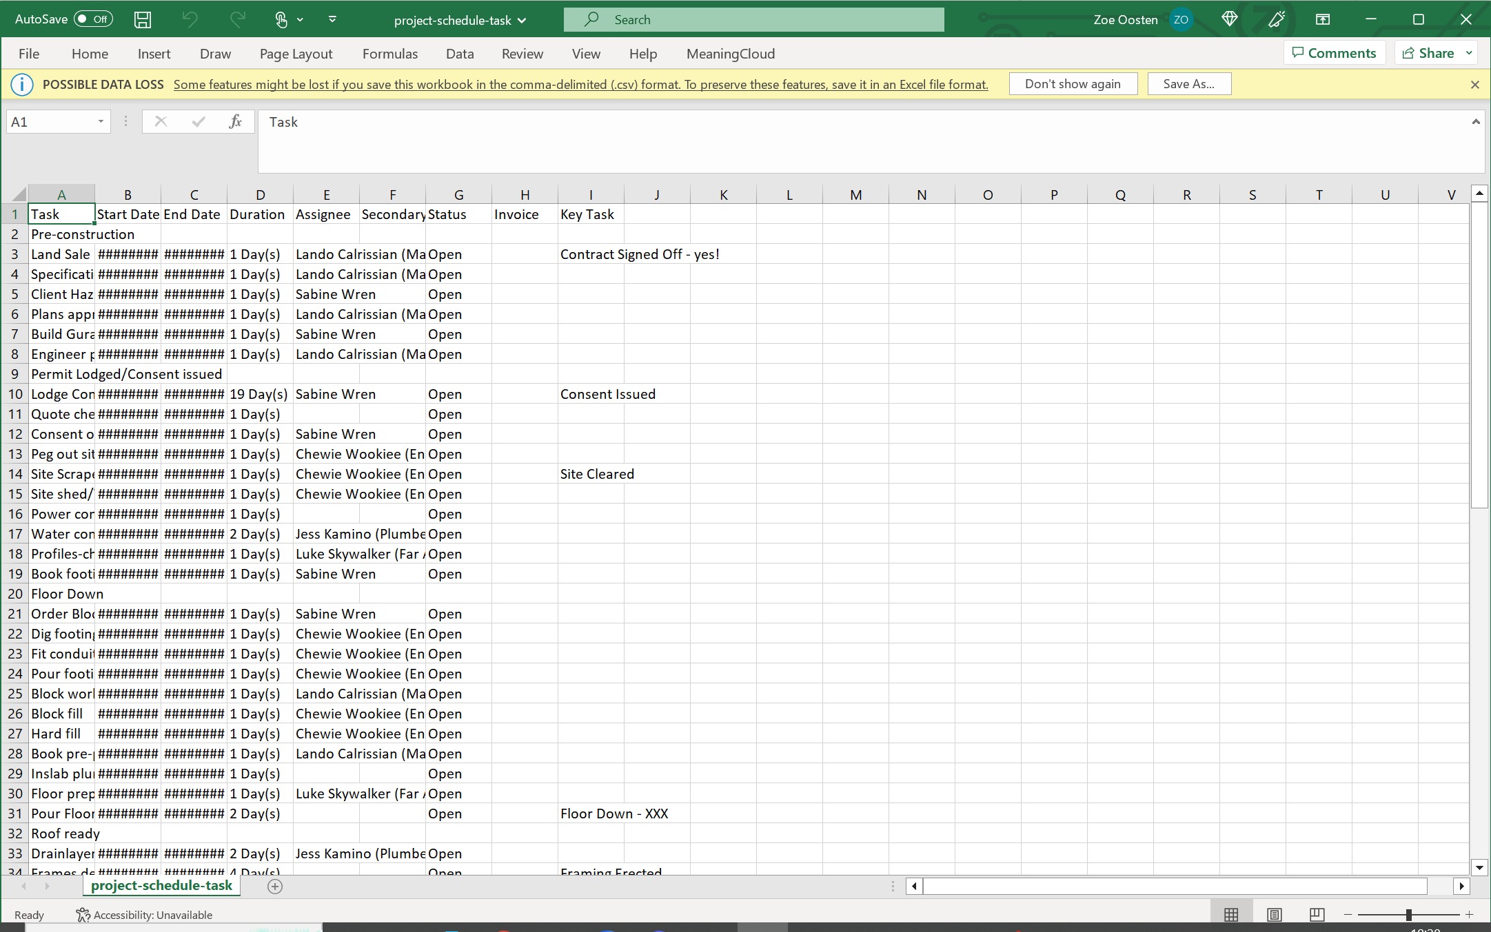Add a new sheet with plus icon
This screenshot has height=932, width=1491.
coord(275,887)
